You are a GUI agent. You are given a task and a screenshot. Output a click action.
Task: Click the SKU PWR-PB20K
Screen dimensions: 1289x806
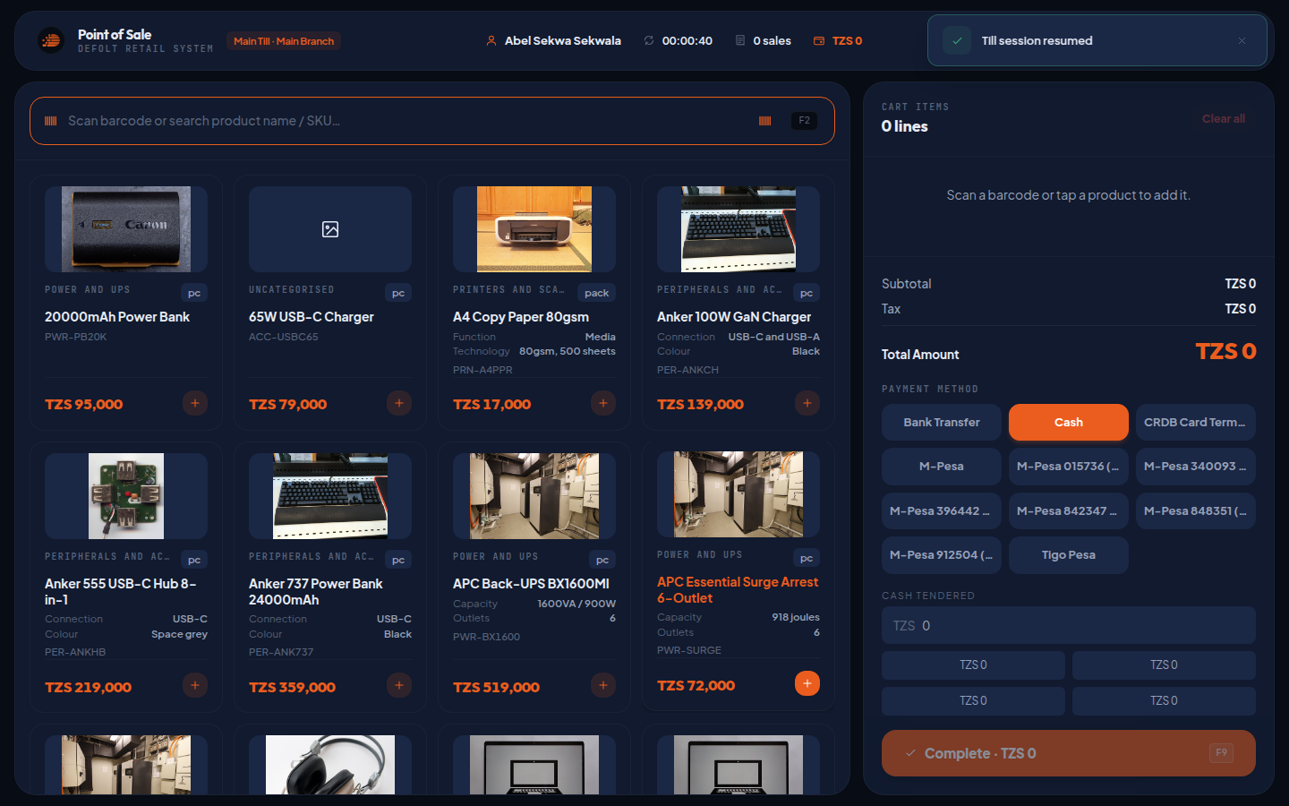(x=76, y=338)
